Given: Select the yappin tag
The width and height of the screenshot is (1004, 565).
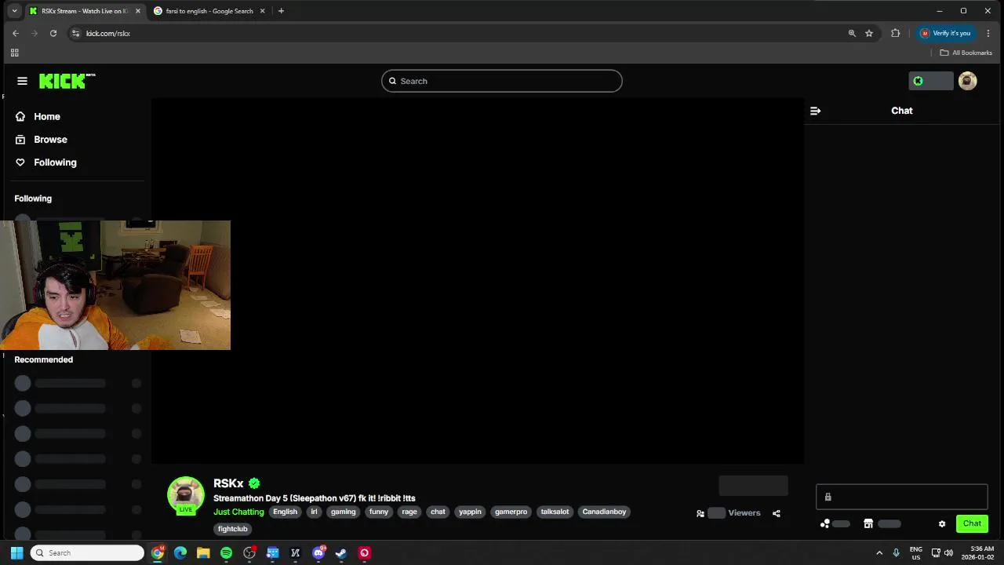Looking at the screenshot, I should (x=470, y=512).
